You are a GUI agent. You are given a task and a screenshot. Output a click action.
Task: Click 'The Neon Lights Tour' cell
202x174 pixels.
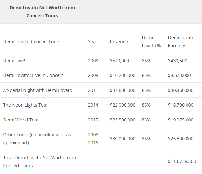25,105
